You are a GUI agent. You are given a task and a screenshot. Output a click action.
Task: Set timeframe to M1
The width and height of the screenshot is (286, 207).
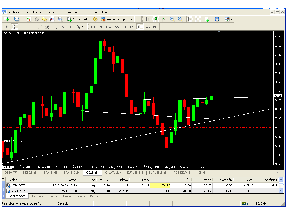(93, 27)
